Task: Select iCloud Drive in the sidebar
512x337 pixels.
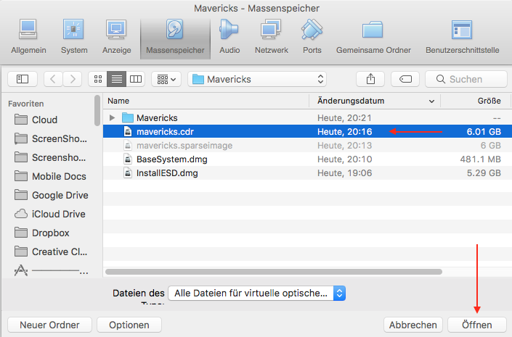Action: click(58, 214)
